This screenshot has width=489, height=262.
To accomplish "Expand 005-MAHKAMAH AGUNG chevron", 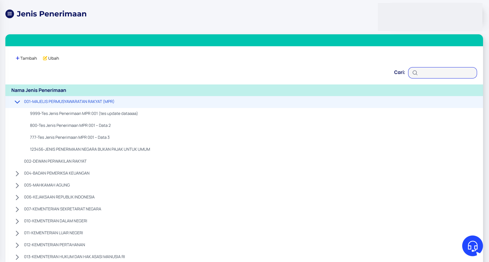I will (17, 185).
